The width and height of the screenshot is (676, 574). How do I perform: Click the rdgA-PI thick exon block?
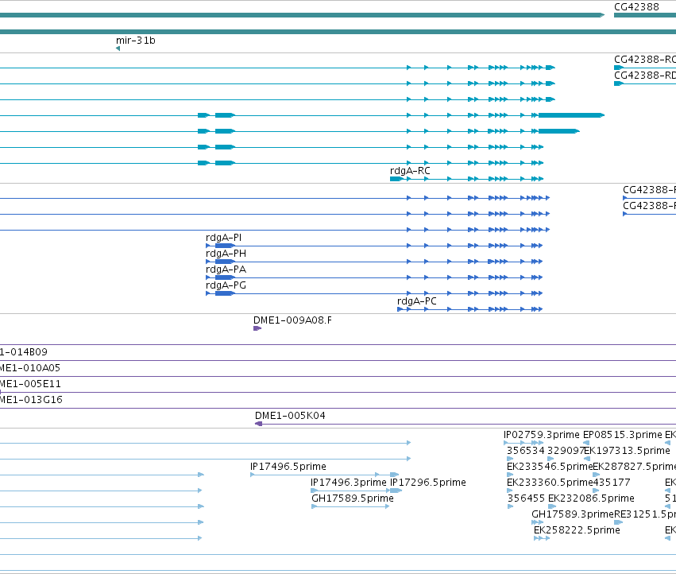pos(225,246)
